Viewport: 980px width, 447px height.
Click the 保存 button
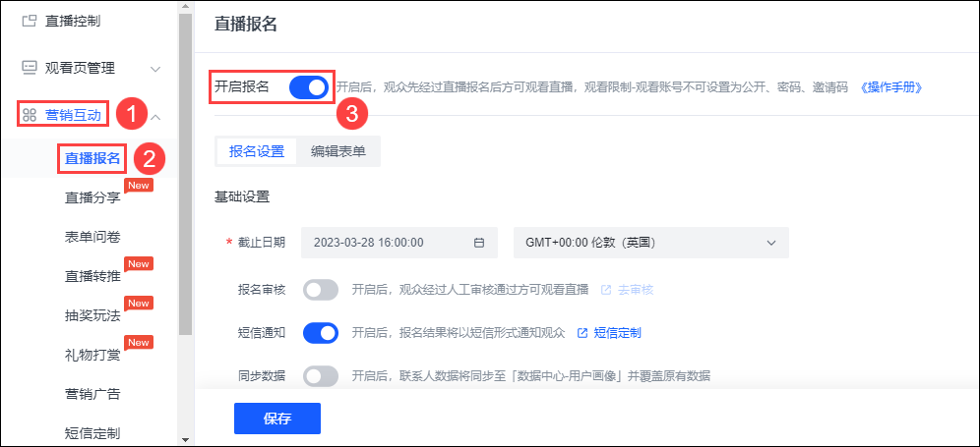[x=277, y=419]
